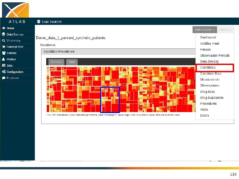Image resolution: width=239 pixels, height=179 pixels.
Task: Select Drug Exposures in dropdown list
Action: coord(212,97)
